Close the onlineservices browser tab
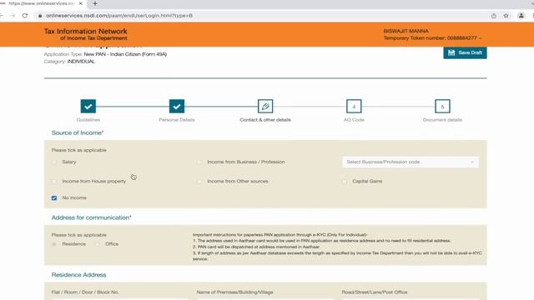The image size is (534, 300). [81, 3]
